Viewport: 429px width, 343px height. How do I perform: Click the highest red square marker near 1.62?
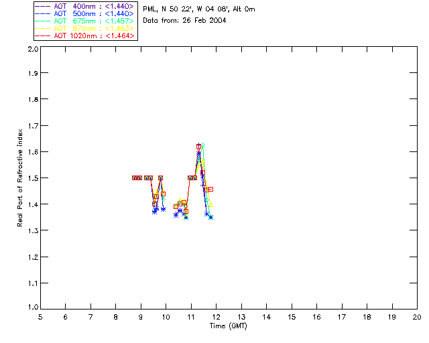click(x=198, y=147)
